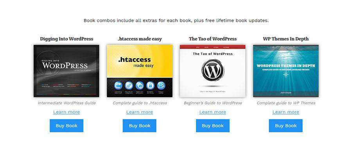This screenshot has width=352, height=156.
Task: Open the Digging Into WordPress book cover
Action: tap(66, 71)
